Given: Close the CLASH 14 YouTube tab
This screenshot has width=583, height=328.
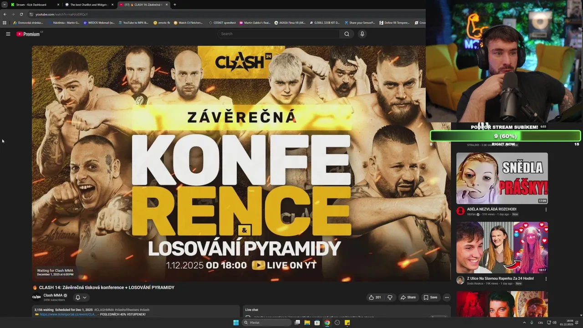Looking at the screenshot, I should [x=167, y=5].
